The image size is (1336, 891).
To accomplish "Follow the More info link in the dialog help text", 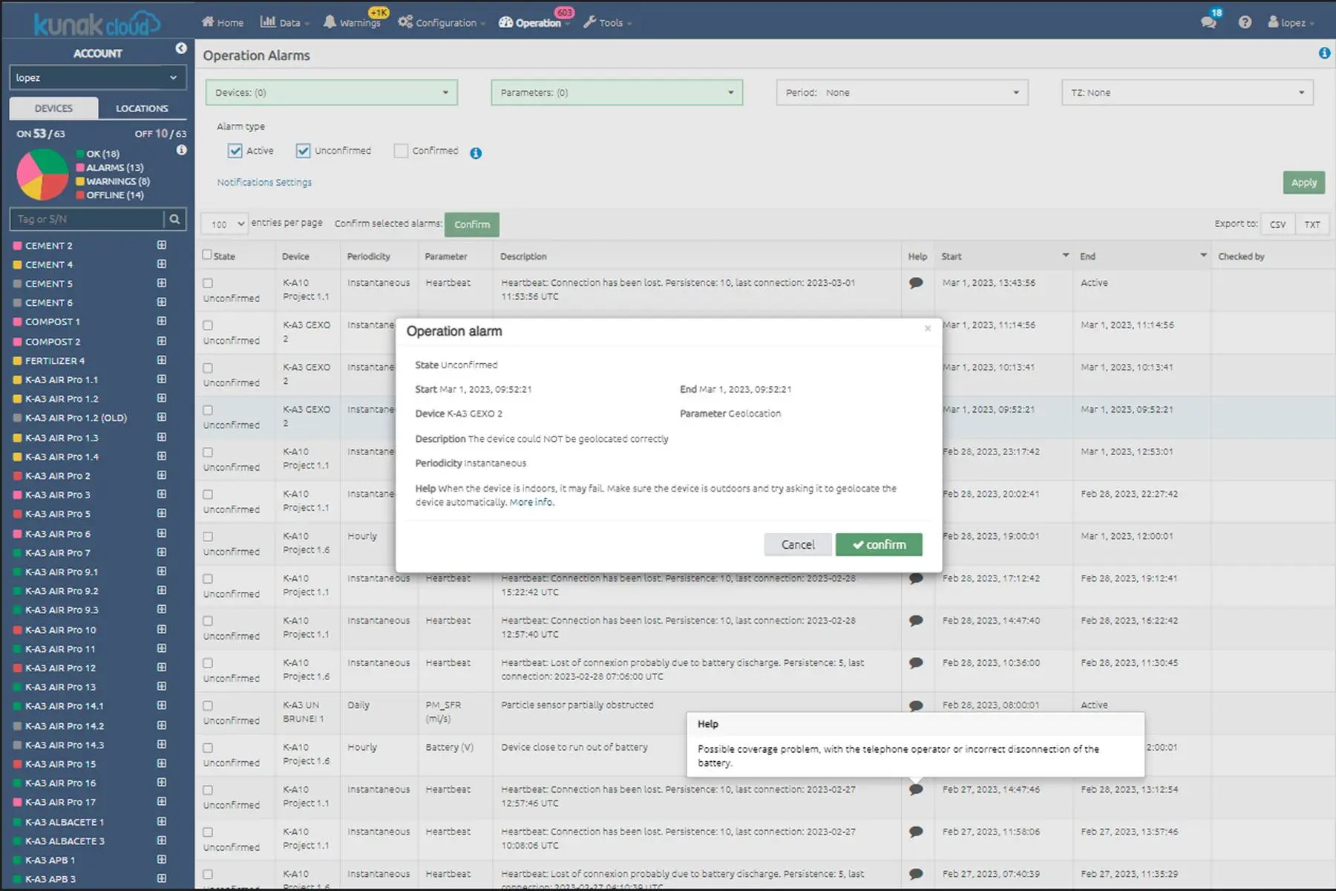I will pyautogui.click(x=531, y=503).
